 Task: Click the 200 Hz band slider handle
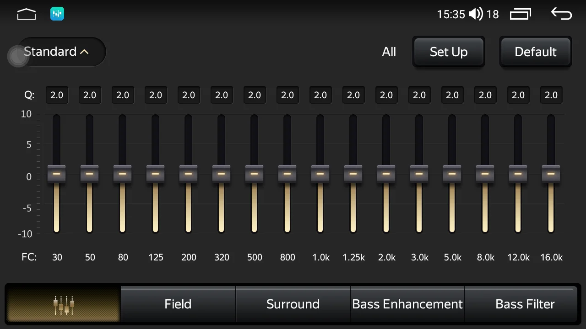[189, 174]
